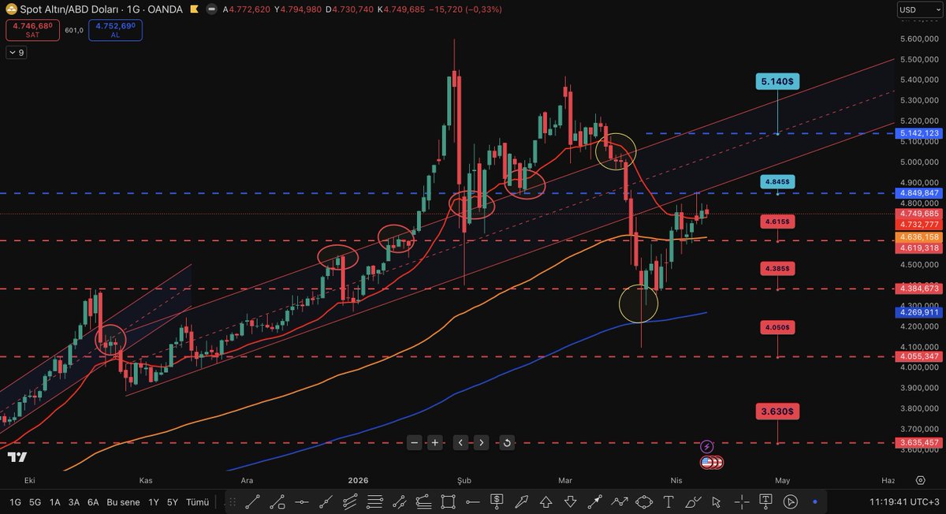Screen dimensions: 946x514
Task: Click the 4.749,685 current price tag
Action: point(919,214)
